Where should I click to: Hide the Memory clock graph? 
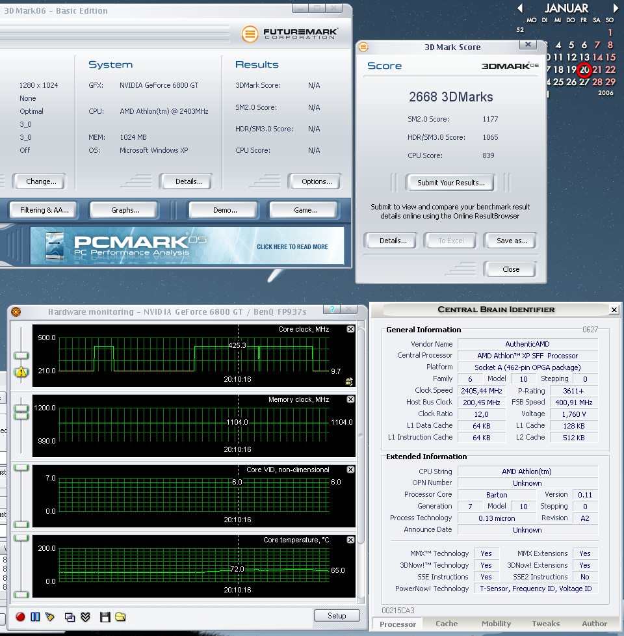tap(351, 399)
